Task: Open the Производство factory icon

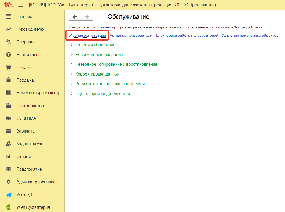Action: click(x=8, y=106)
